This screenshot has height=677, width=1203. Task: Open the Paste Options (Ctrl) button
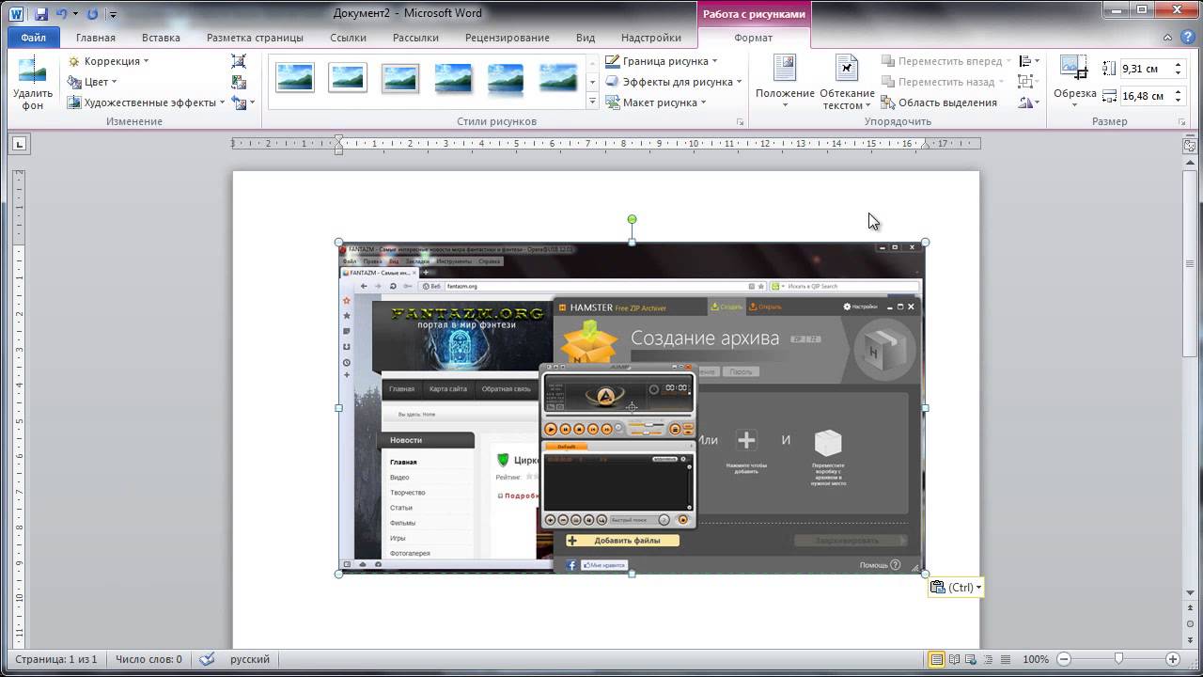point(956,588)
